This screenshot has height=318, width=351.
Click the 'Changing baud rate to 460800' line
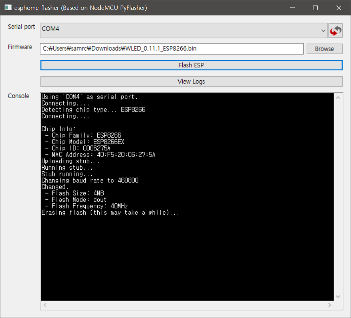[90, 180]
